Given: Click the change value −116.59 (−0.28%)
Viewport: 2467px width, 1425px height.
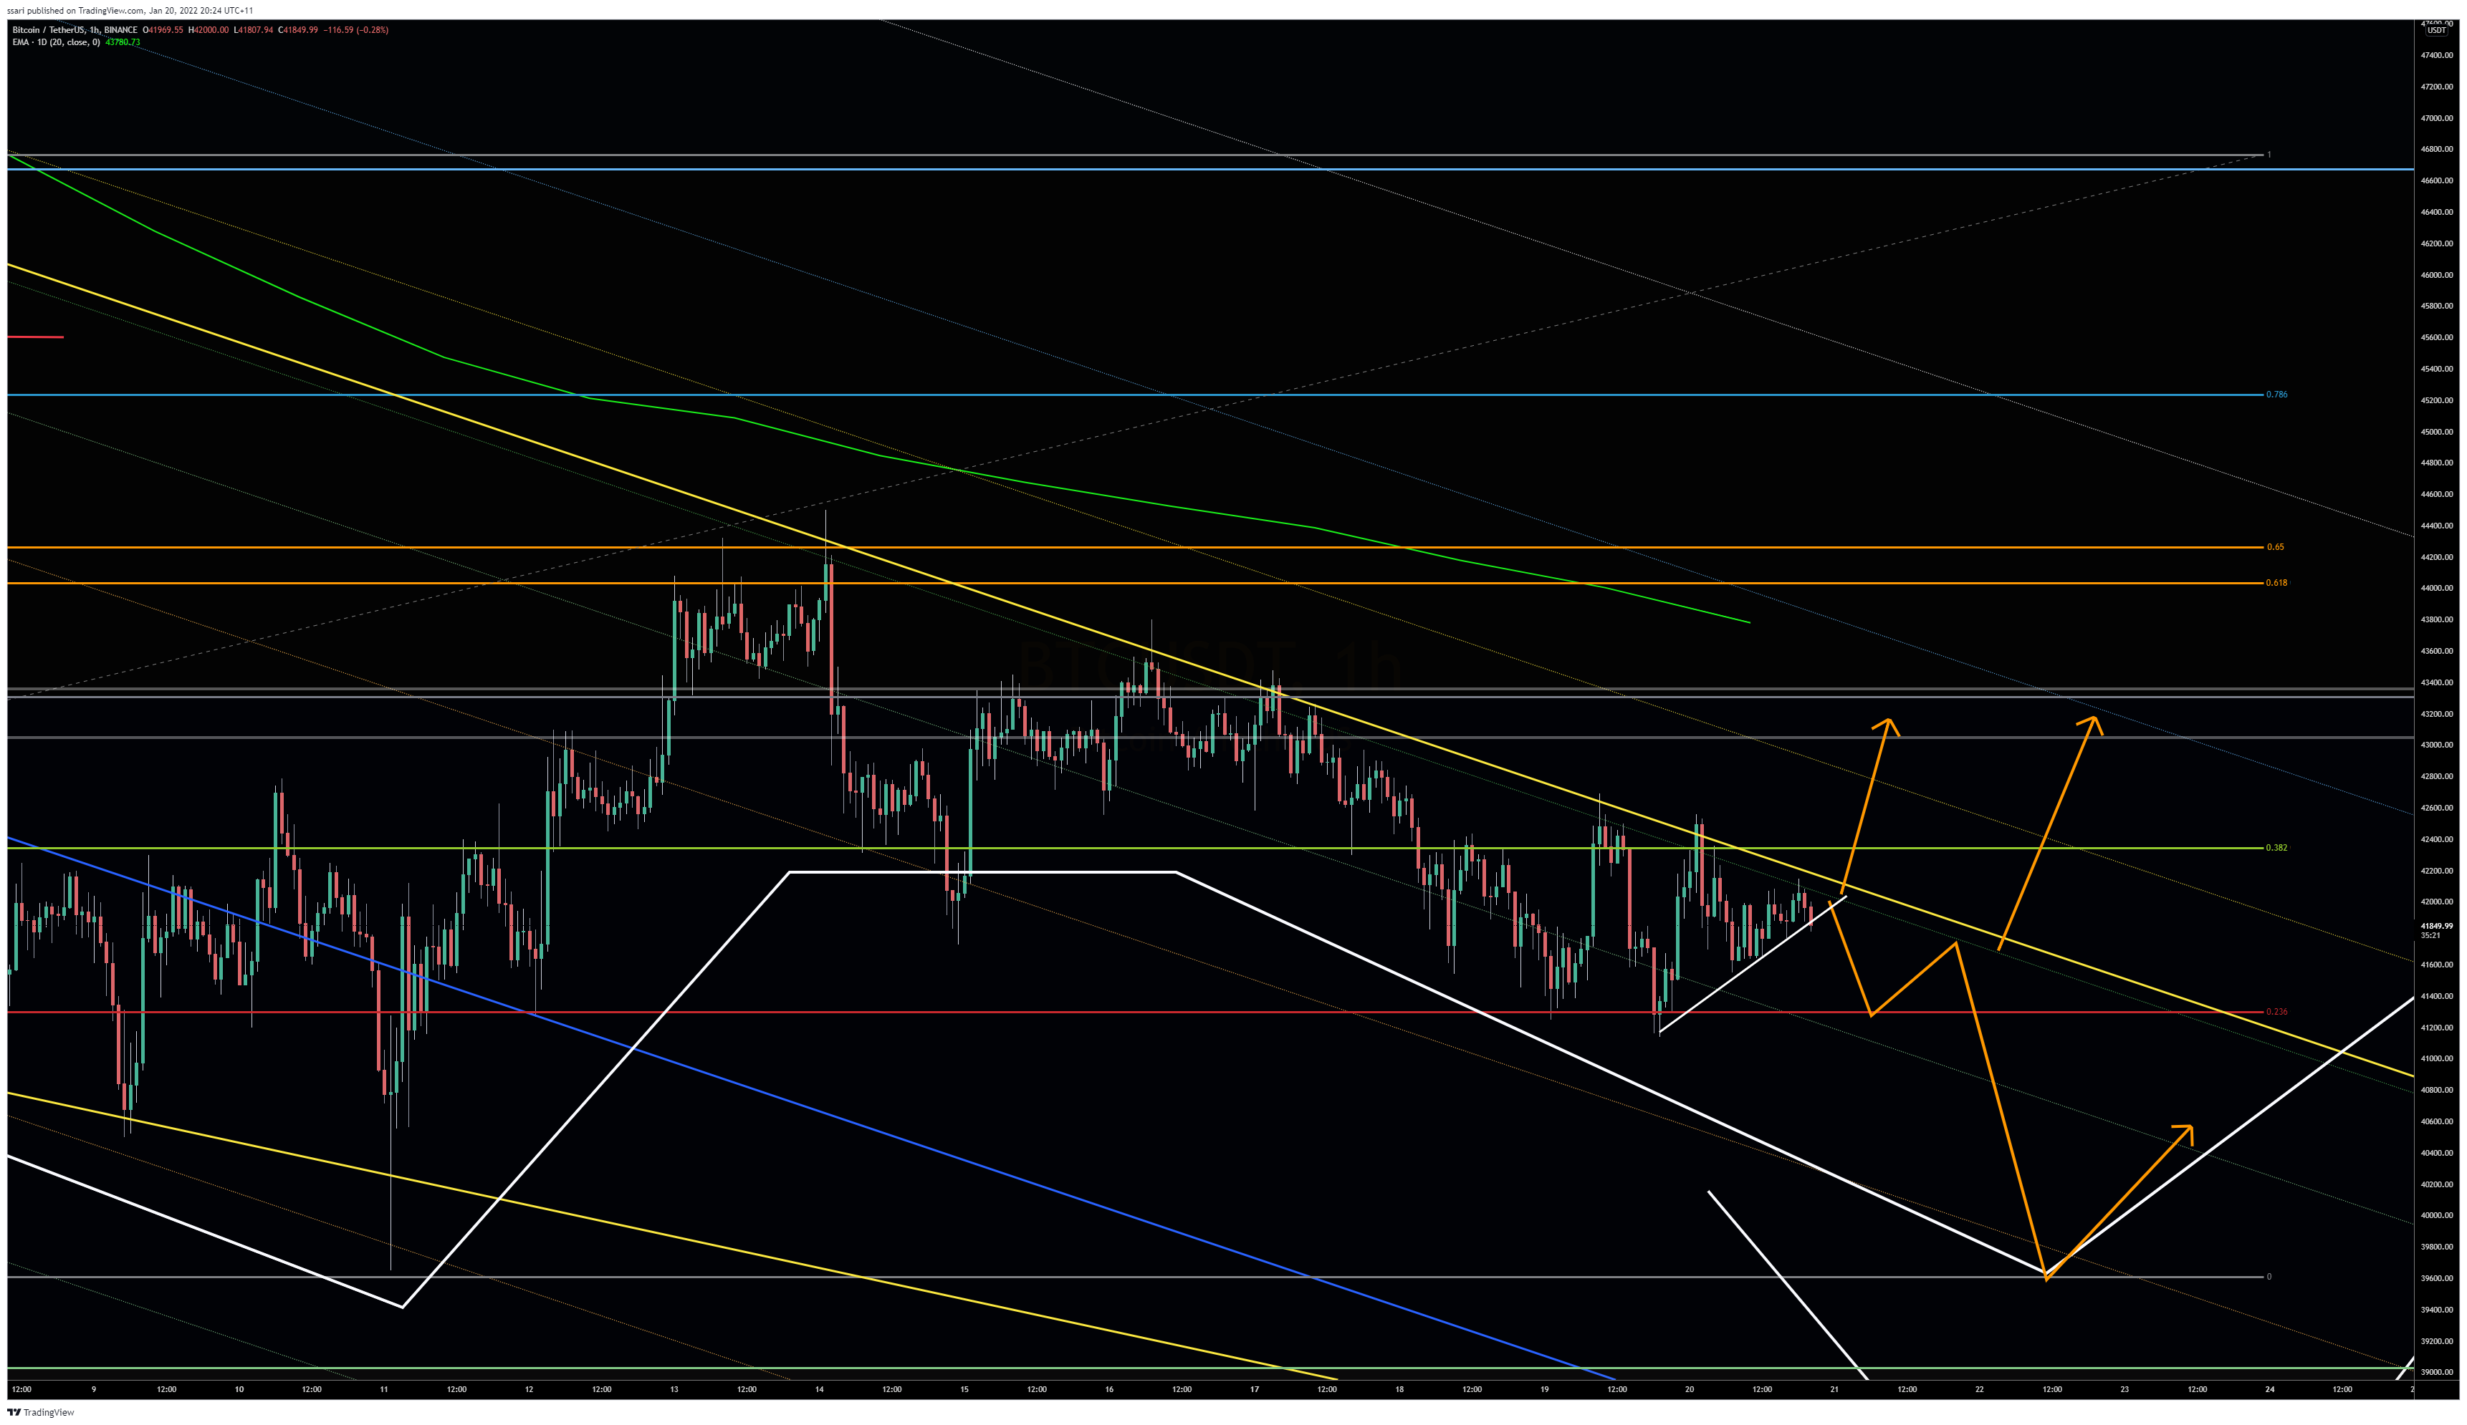Looking at the screenshot, I should pyautogui.click(x=356, y=29).
